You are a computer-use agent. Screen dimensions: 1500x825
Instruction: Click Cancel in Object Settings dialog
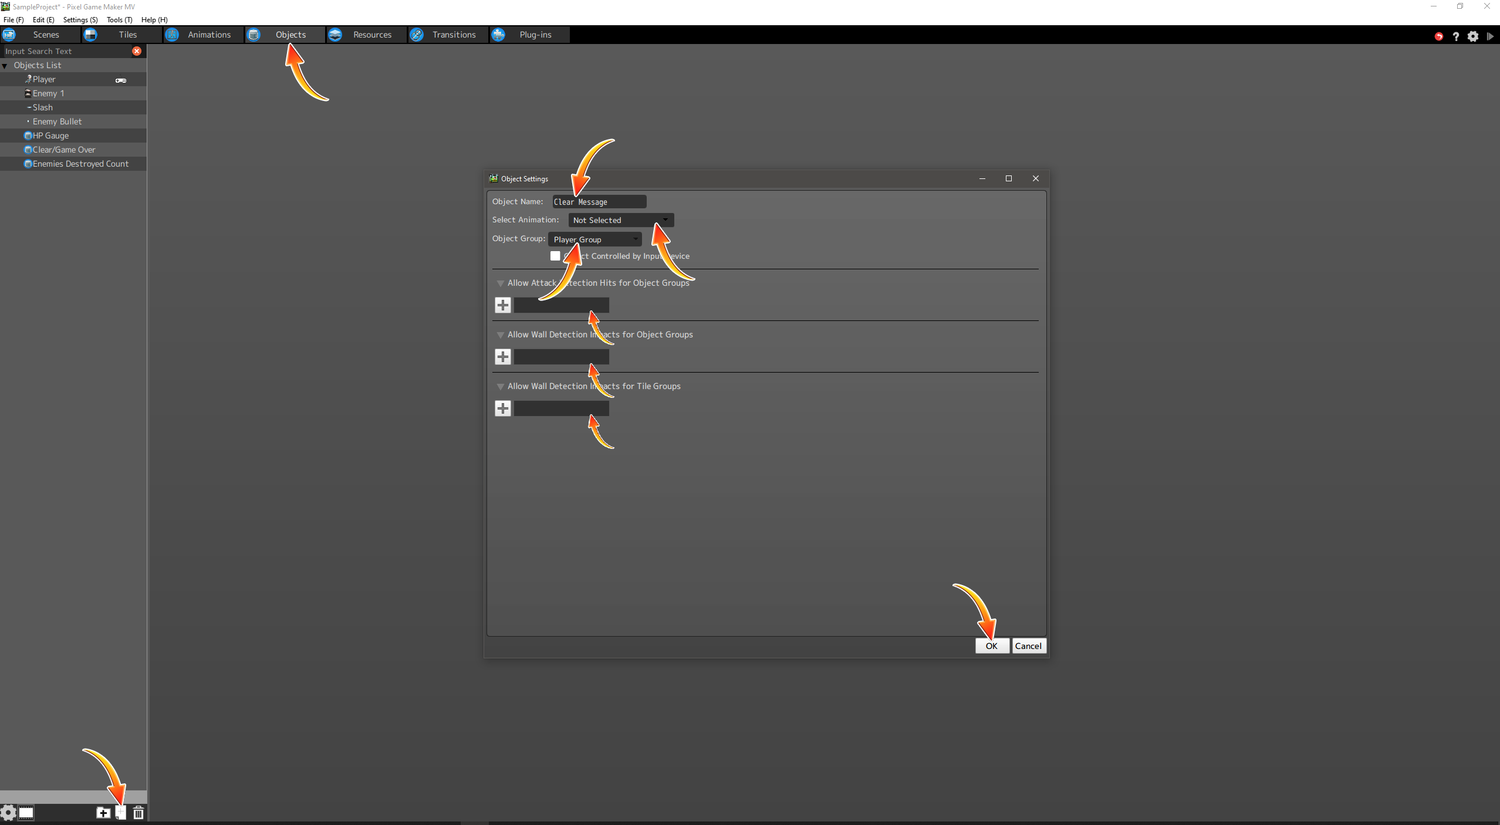tap(1028, 646)
